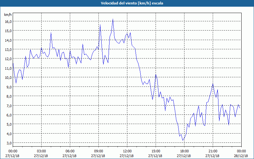Click the 8,0 y-axis label
Screen dimensions: 254x159
tap(9, 96)
